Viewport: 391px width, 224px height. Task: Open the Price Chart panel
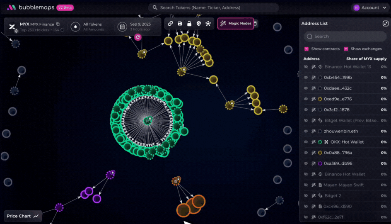point(23,216)
